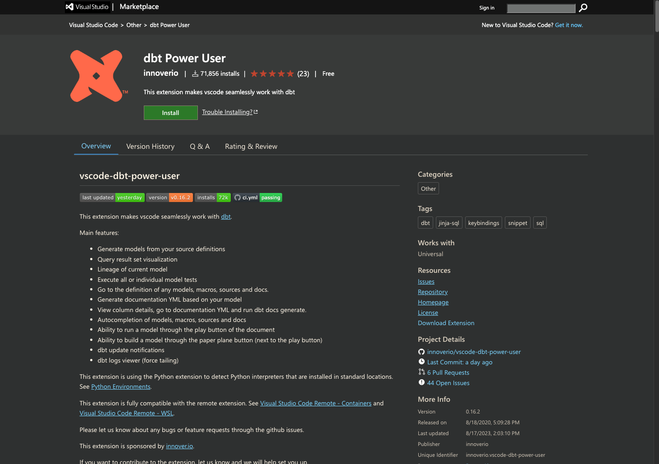Open Visual Studio Code Remote - WSL link

[126, 413]
